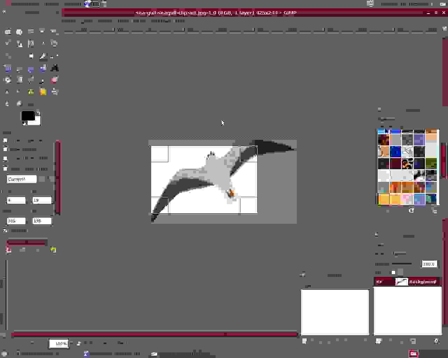The width and height of the screenshot is (448, 358).
Task: Enable the Current layer only checkbox
Action: (x=5, y=141)
